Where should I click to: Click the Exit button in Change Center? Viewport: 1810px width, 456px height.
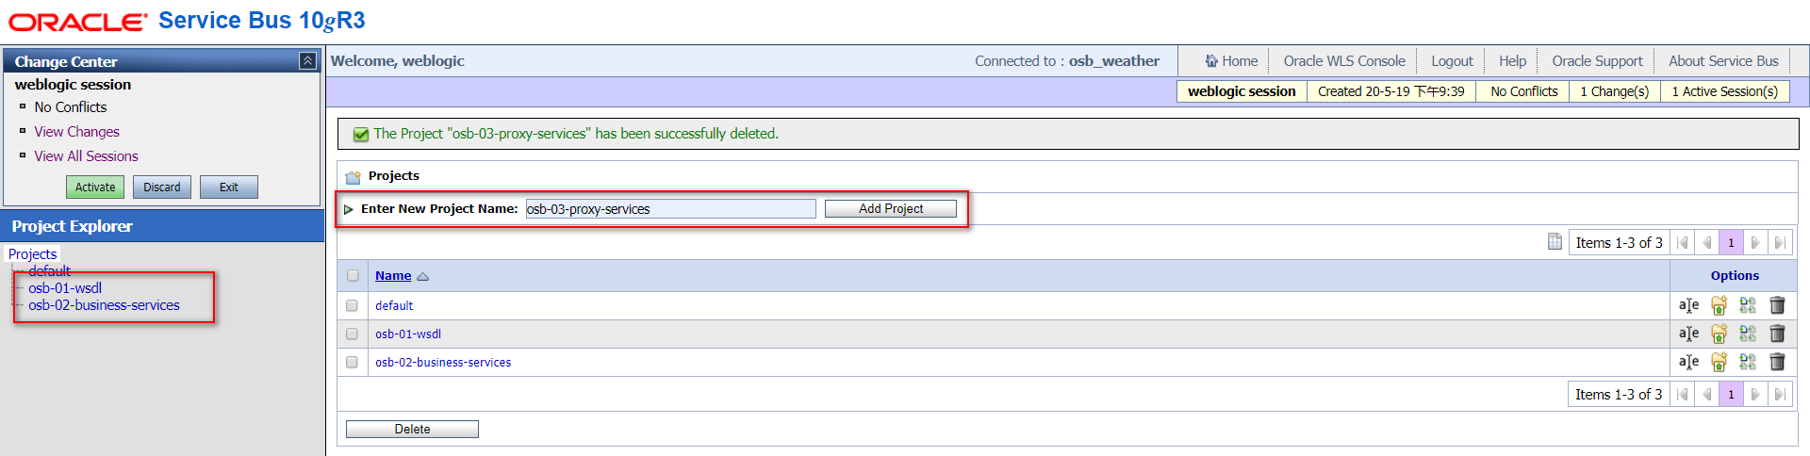coord(229,187)
